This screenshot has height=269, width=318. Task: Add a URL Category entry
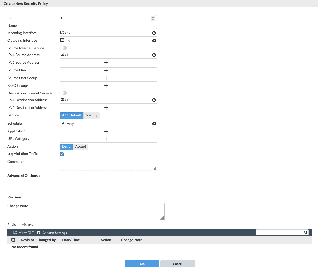tap(106, 139)
